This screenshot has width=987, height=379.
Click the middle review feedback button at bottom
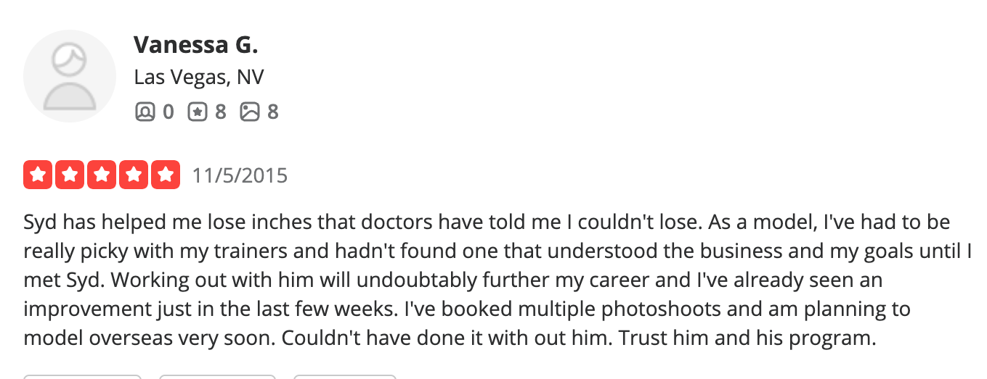217,376
